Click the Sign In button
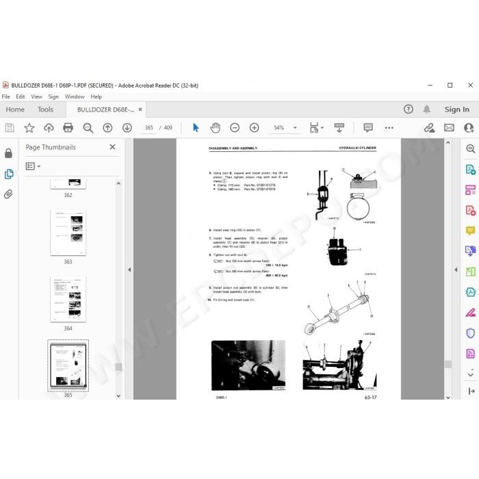 457,109
